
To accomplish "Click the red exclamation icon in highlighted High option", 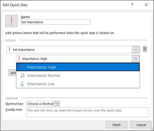I will 22,67.
